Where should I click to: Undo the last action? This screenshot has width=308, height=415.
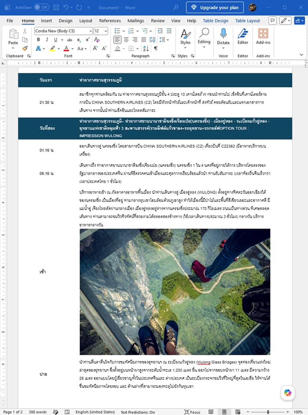[x=66, y=7]
